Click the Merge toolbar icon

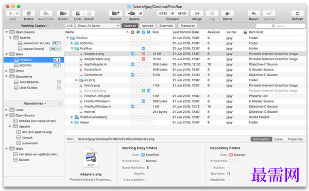point(197,13)
